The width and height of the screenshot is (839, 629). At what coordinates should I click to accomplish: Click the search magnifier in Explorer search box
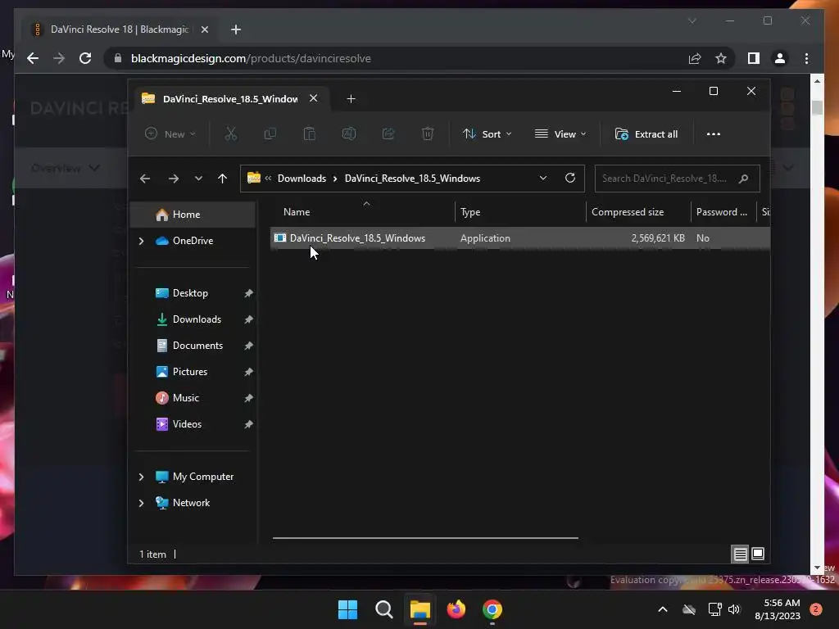pos(743,179)
